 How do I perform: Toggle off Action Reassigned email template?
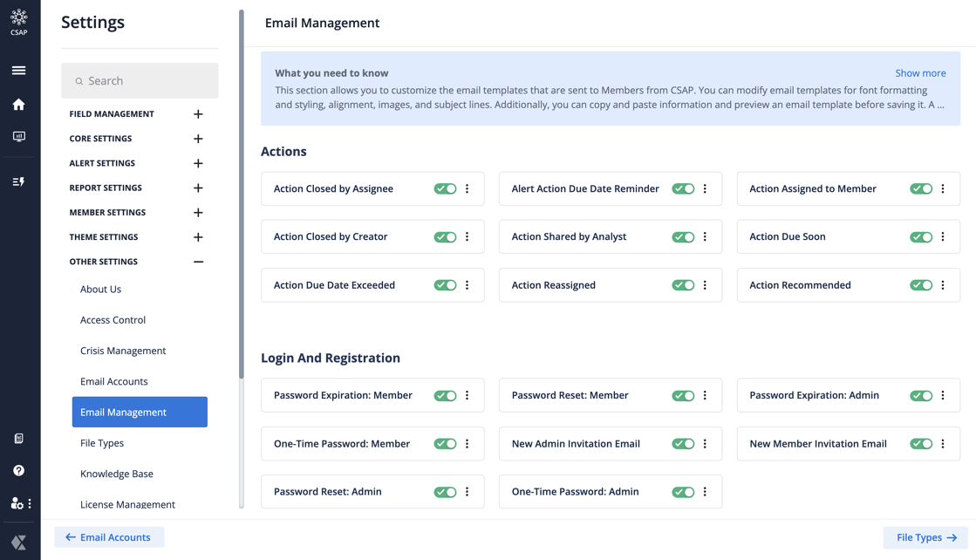pyautogui.click(x=683, y=285)
